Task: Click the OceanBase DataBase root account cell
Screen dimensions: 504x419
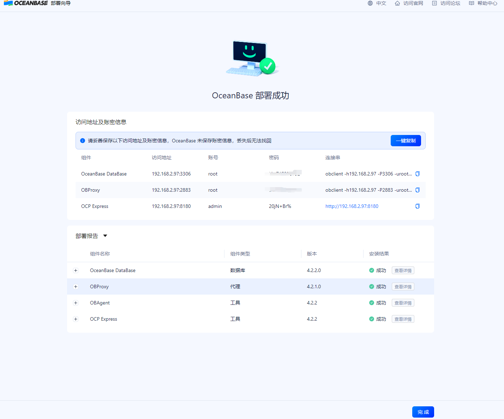Action: pos(213,174)
